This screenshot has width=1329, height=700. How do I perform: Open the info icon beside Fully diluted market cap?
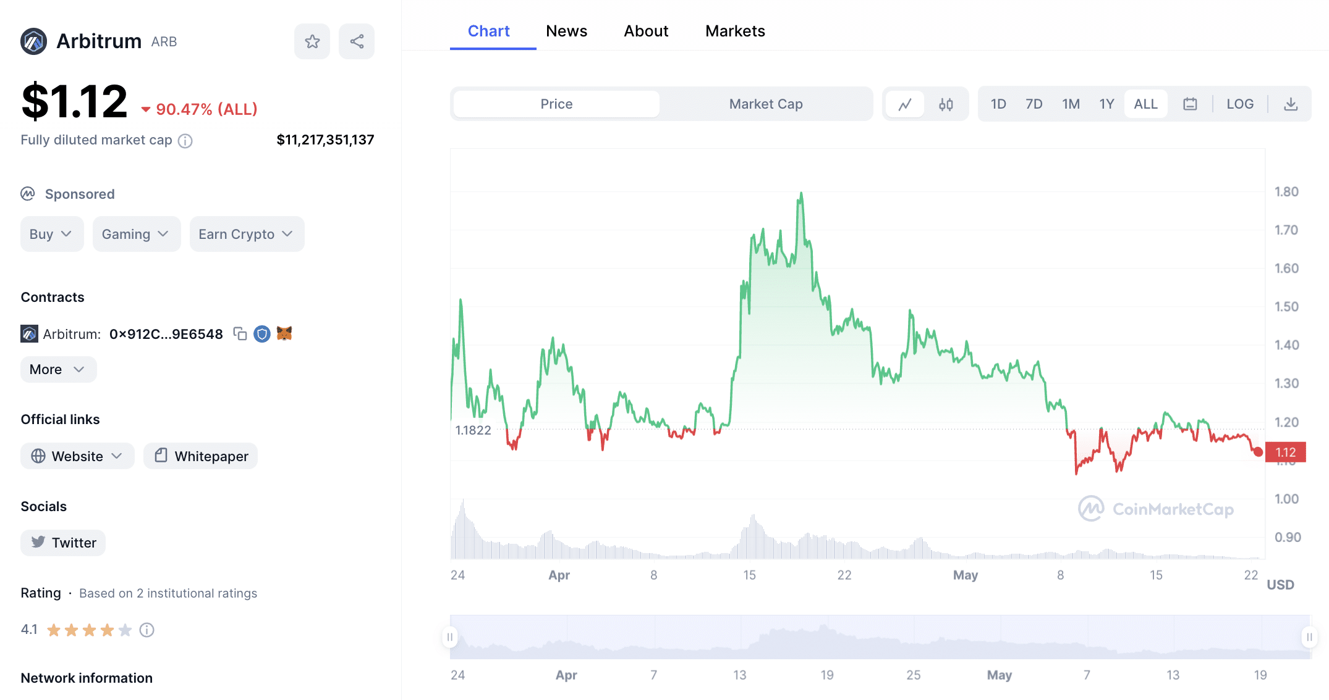click(x=185, y=141)
